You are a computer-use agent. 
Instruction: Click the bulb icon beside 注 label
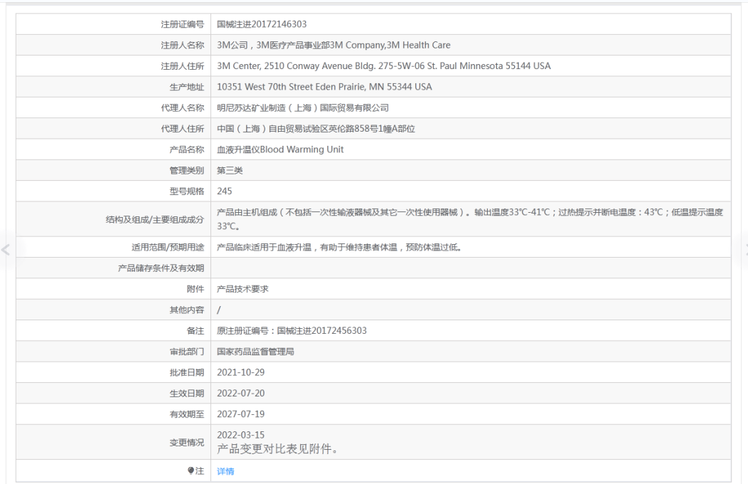(x=191, y=471)
